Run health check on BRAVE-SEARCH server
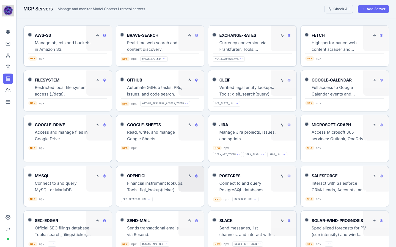The image size is (396, 247). tap(190, 35)
